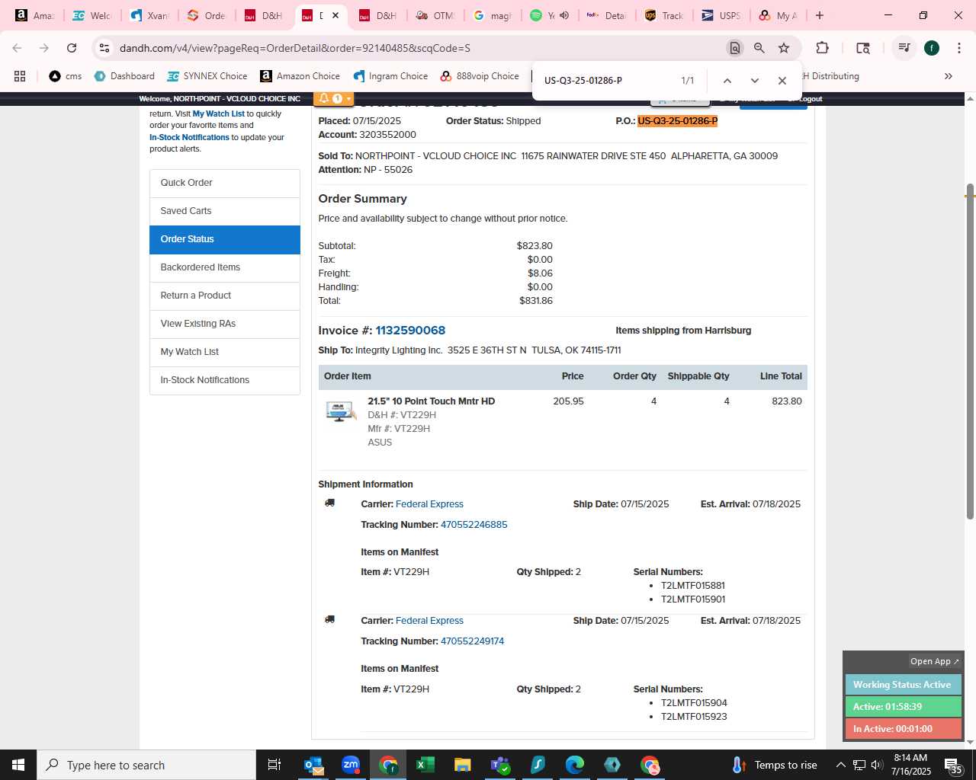
Task: Open the profile avatar button
Action: click(x=932, y=48)
